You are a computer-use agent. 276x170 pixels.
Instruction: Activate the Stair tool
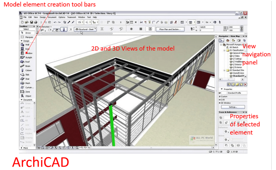[27, 79]
